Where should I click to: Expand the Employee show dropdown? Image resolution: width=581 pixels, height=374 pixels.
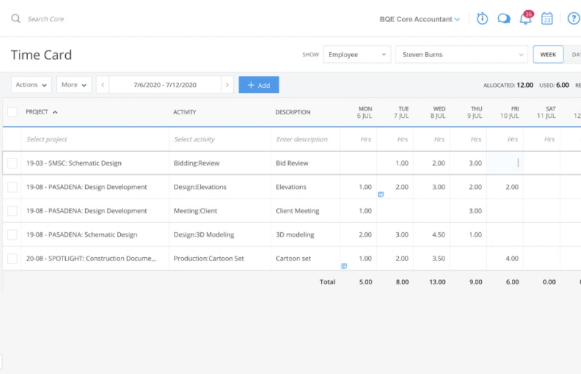(x=357, y=55)
